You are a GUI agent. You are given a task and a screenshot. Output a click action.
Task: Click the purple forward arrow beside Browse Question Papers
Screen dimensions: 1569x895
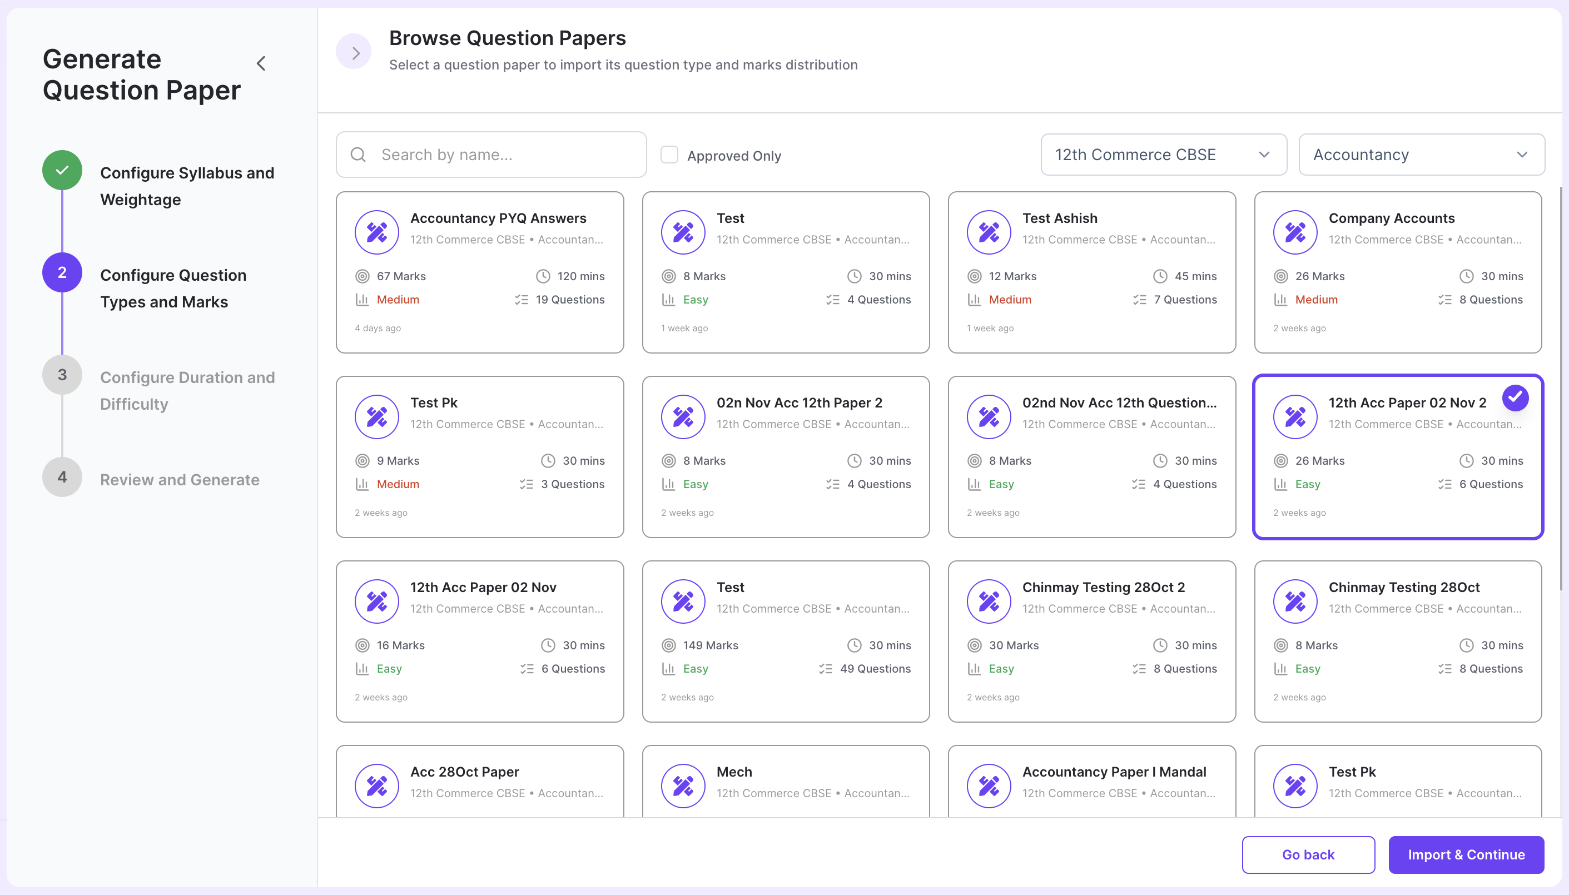(354, 52)
